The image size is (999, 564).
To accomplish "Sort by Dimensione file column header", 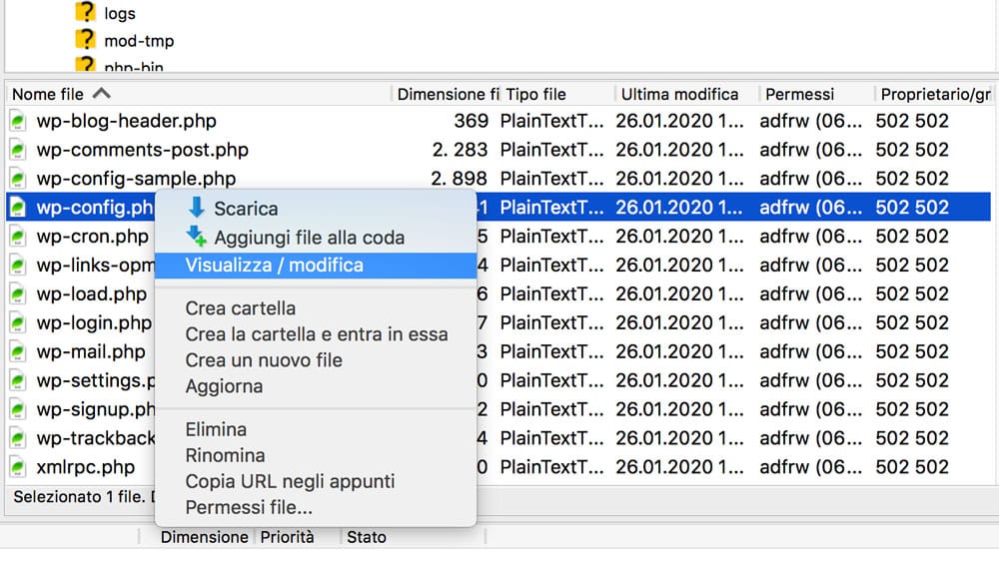I will click(448, 94).
